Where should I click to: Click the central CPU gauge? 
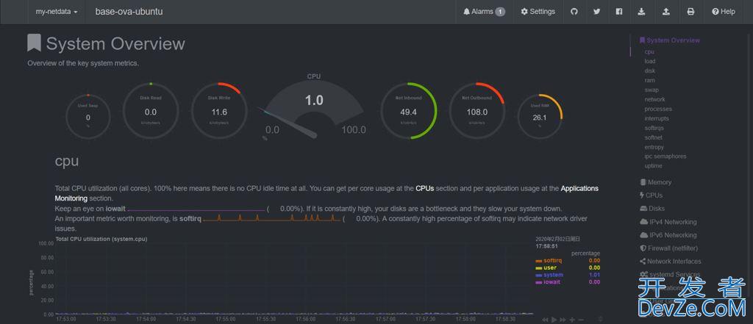click(314, 107)
